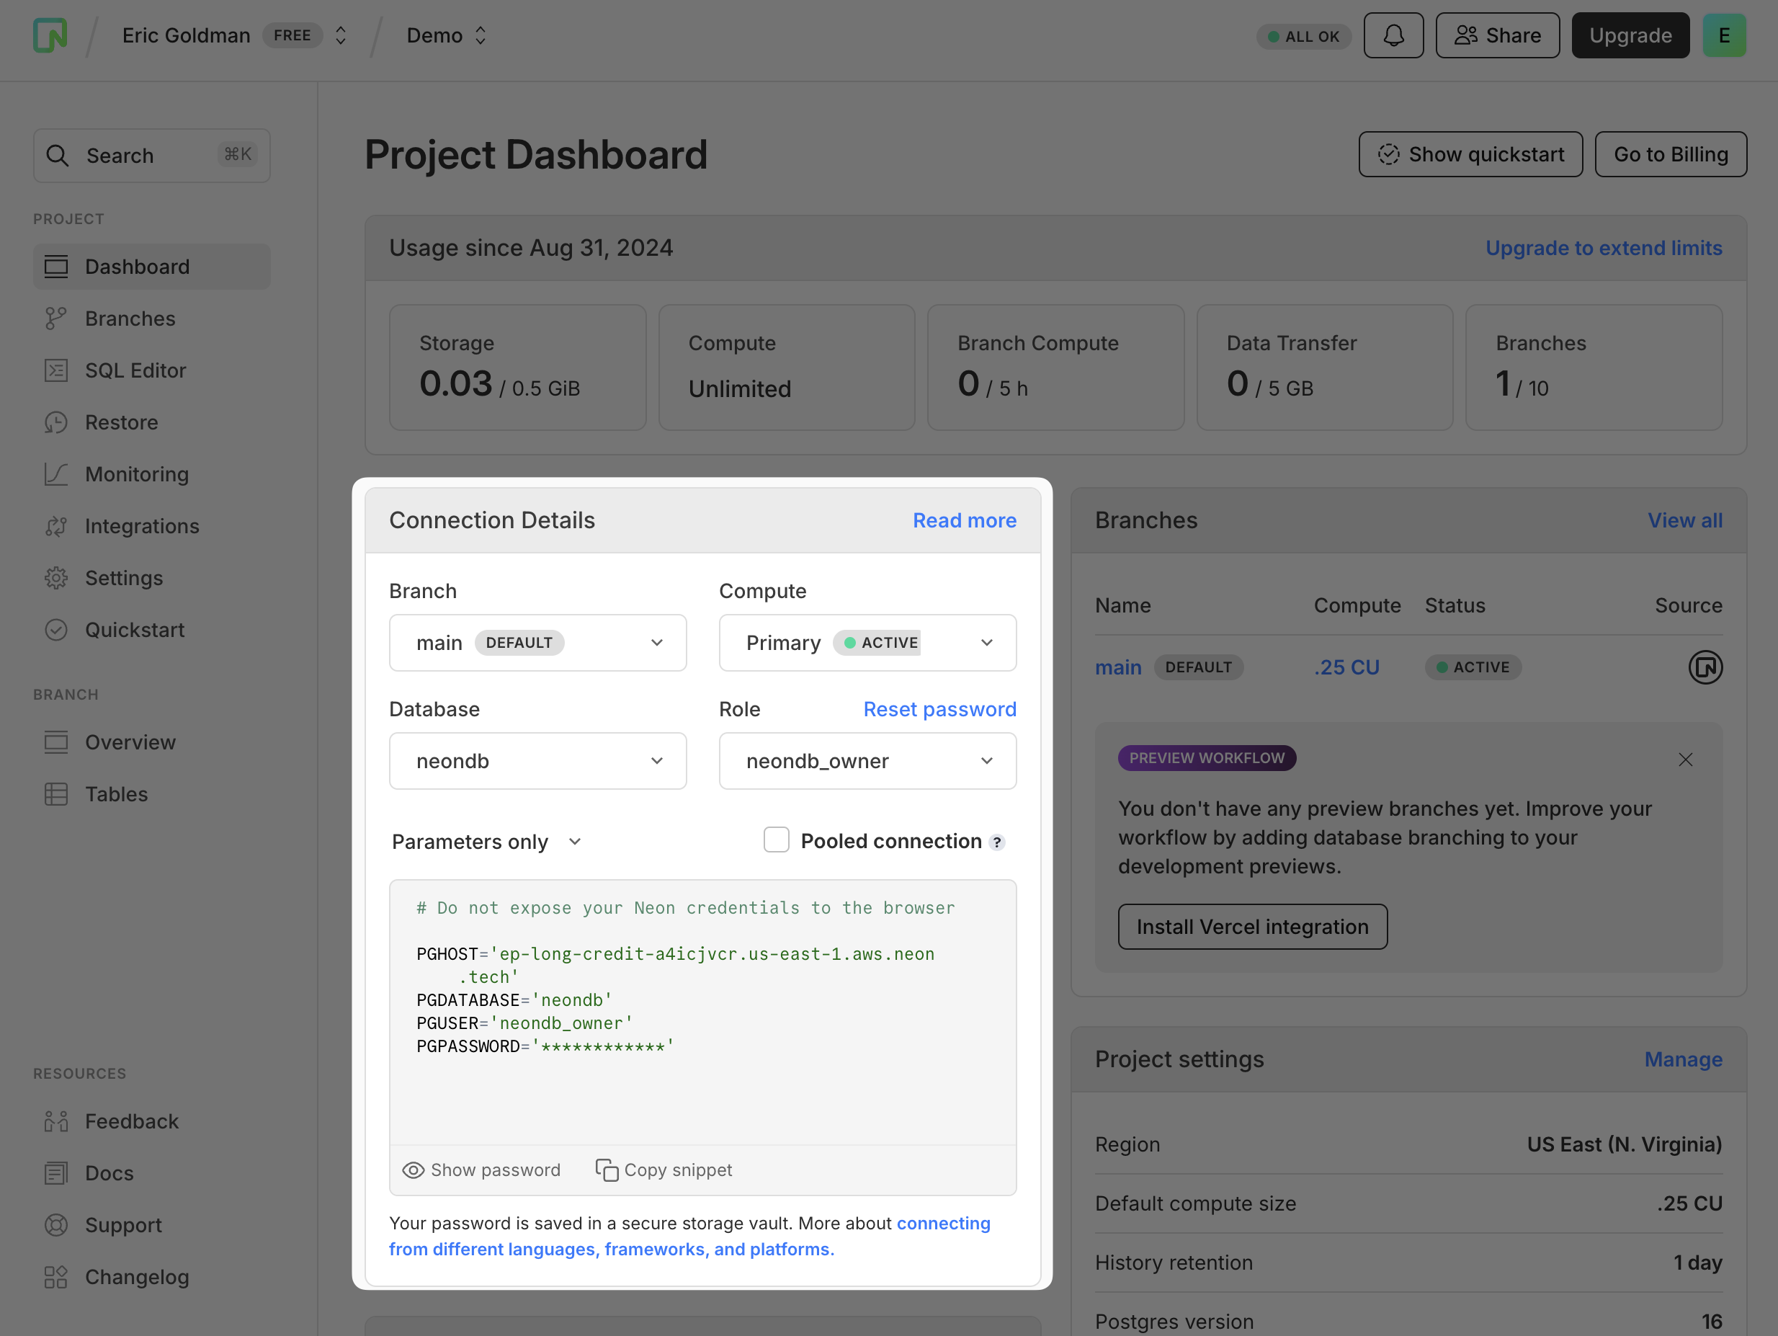1778x1336 pixels.
Task: Go to Branches in sidebar
Action: coord(130,319)
